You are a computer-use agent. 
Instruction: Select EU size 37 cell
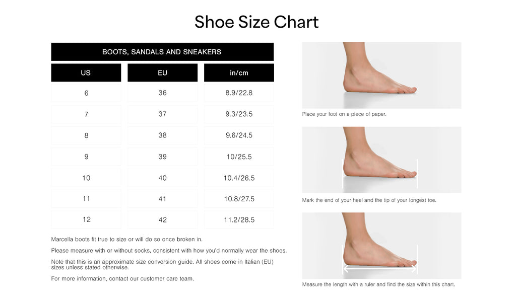162,114
